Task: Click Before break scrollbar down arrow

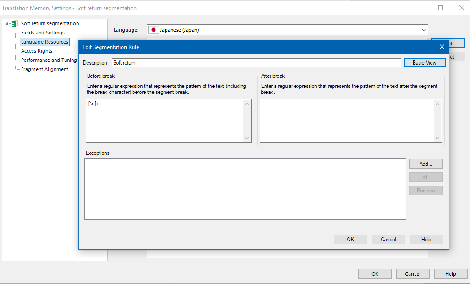Action: coord(247,138)
